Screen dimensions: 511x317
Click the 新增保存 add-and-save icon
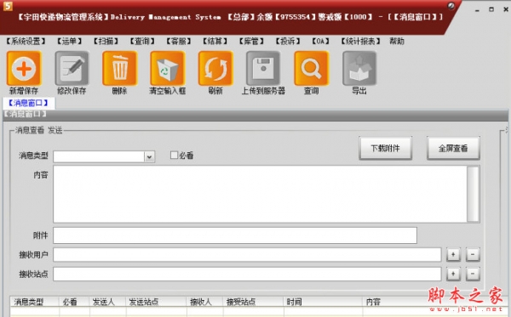[x=24, y=68]
